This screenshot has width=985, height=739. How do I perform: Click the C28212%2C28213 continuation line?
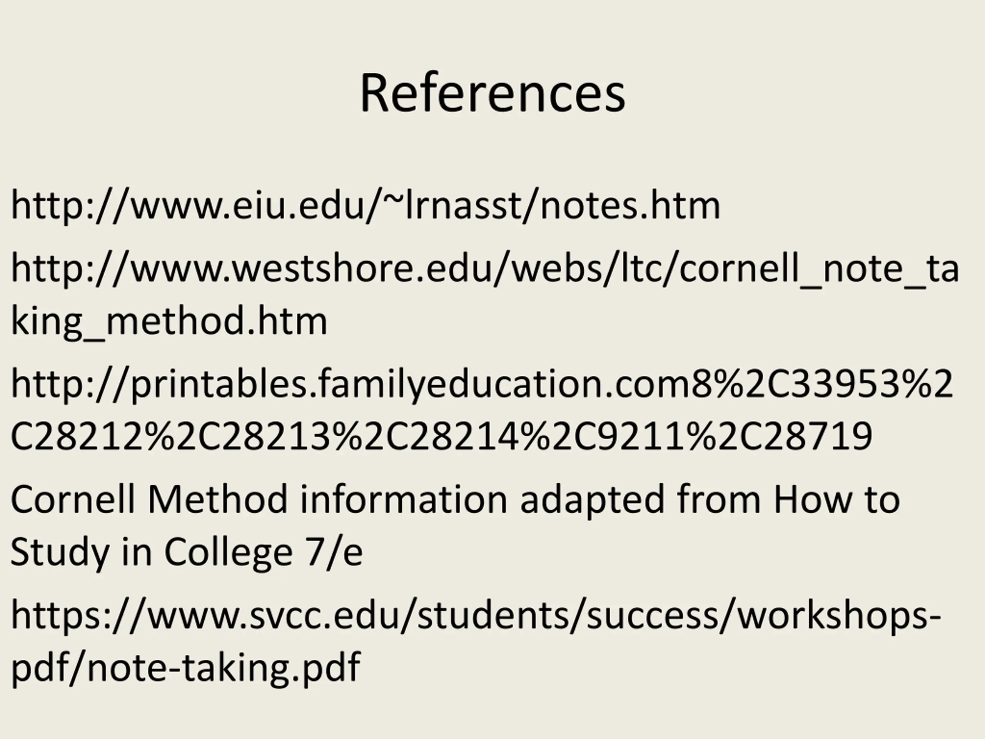click(441, 436)
